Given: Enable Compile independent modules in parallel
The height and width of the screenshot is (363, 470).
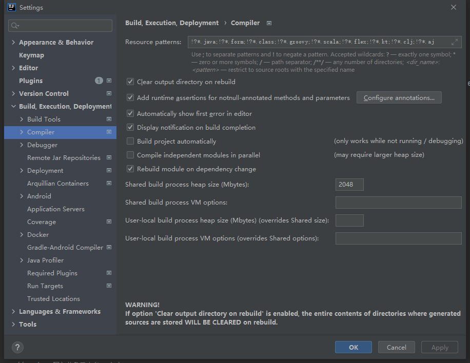Looking at the screenshot, I should (x=130, y=155).
